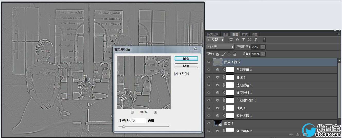The image size is (342, 138).
Task: Click the link layers icon at the panel bottom
Action: [291, 134]
